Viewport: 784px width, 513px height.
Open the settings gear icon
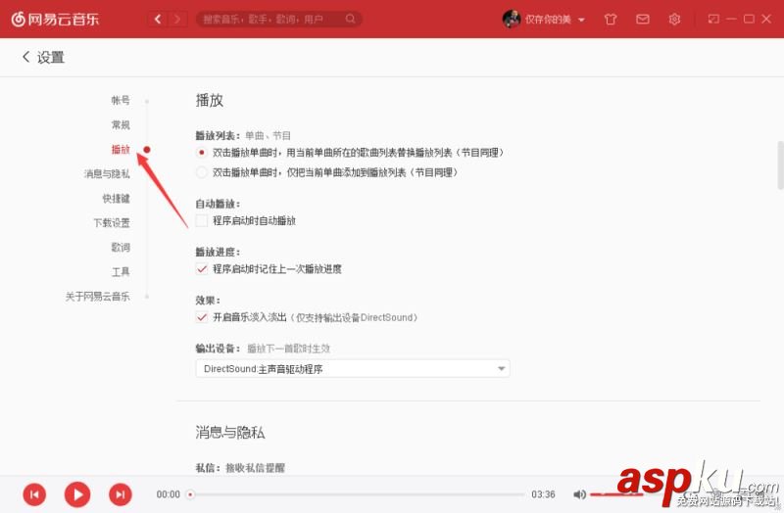click(x=674, y=19)
